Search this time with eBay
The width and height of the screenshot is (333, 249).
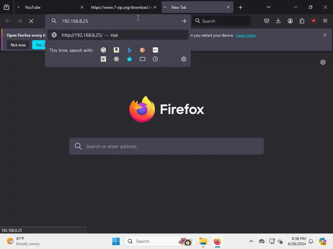[155, 50]
